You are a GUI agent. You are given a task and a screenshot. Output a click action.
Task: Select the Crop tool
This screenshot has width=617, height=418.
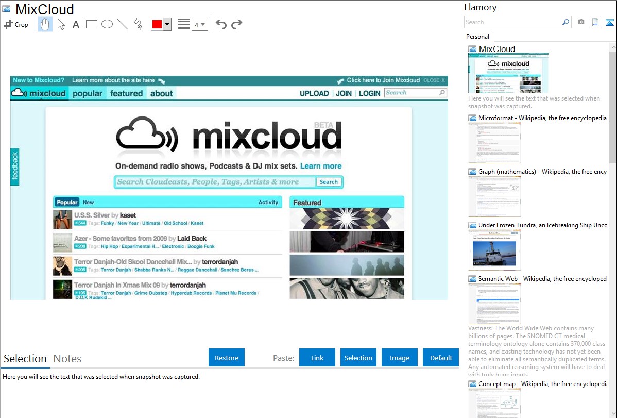(x=16, y=24)
